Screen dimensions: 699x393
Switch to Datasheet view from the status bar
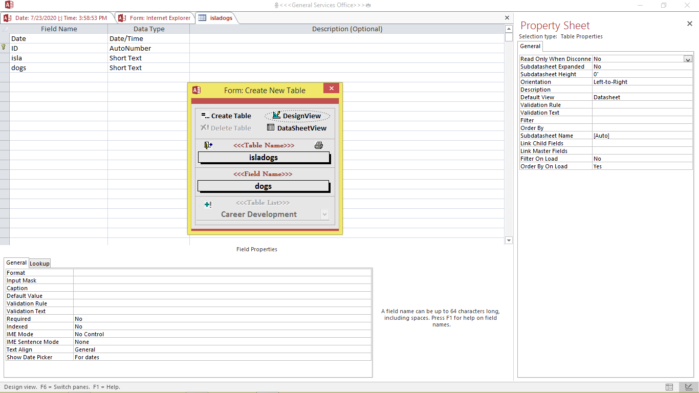pos(669,387)
